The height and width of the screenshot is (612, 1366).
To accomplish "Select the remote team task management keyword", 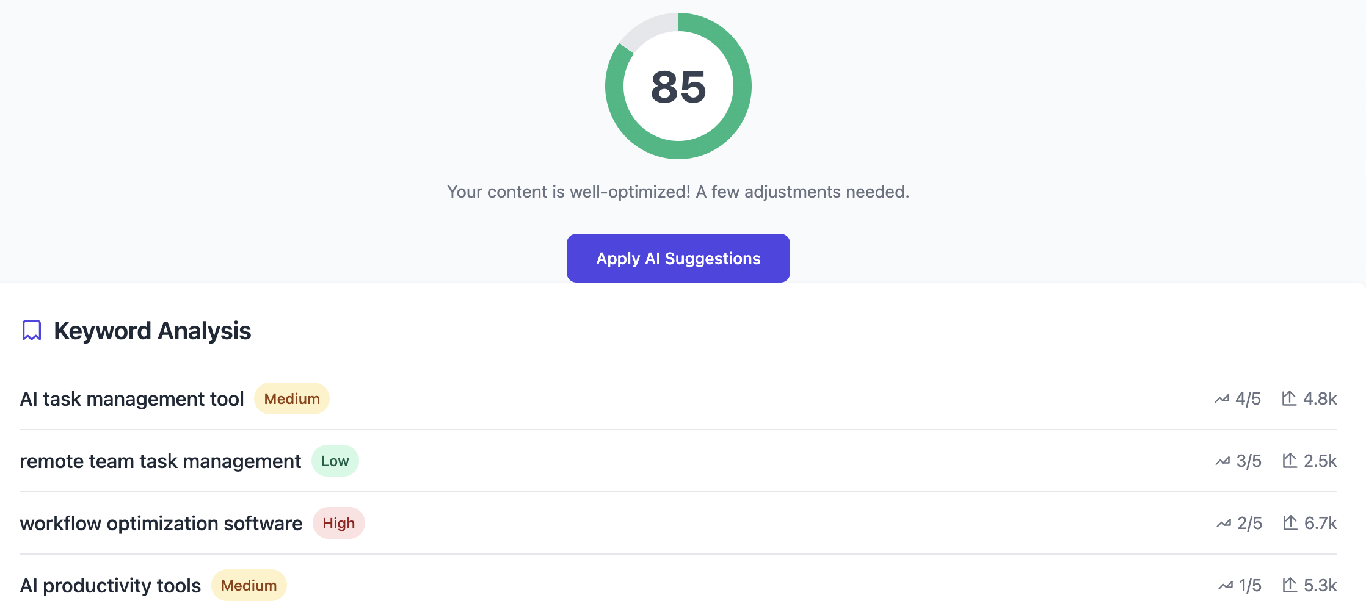I will (160, 461).
